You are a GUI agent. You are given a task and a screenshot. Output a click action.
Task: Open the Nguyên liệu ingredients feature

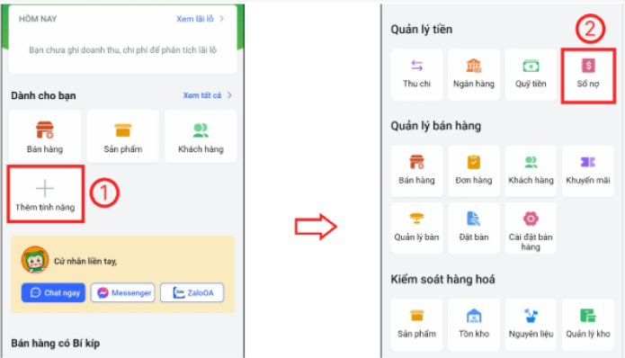point(531,325)
